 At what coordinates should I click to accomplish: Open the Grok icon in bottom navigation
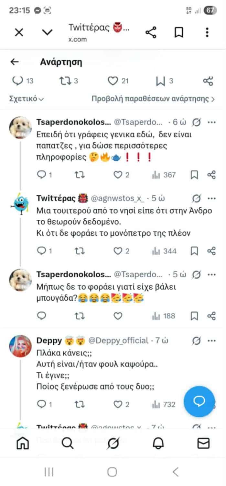click(x=113, y=443)
